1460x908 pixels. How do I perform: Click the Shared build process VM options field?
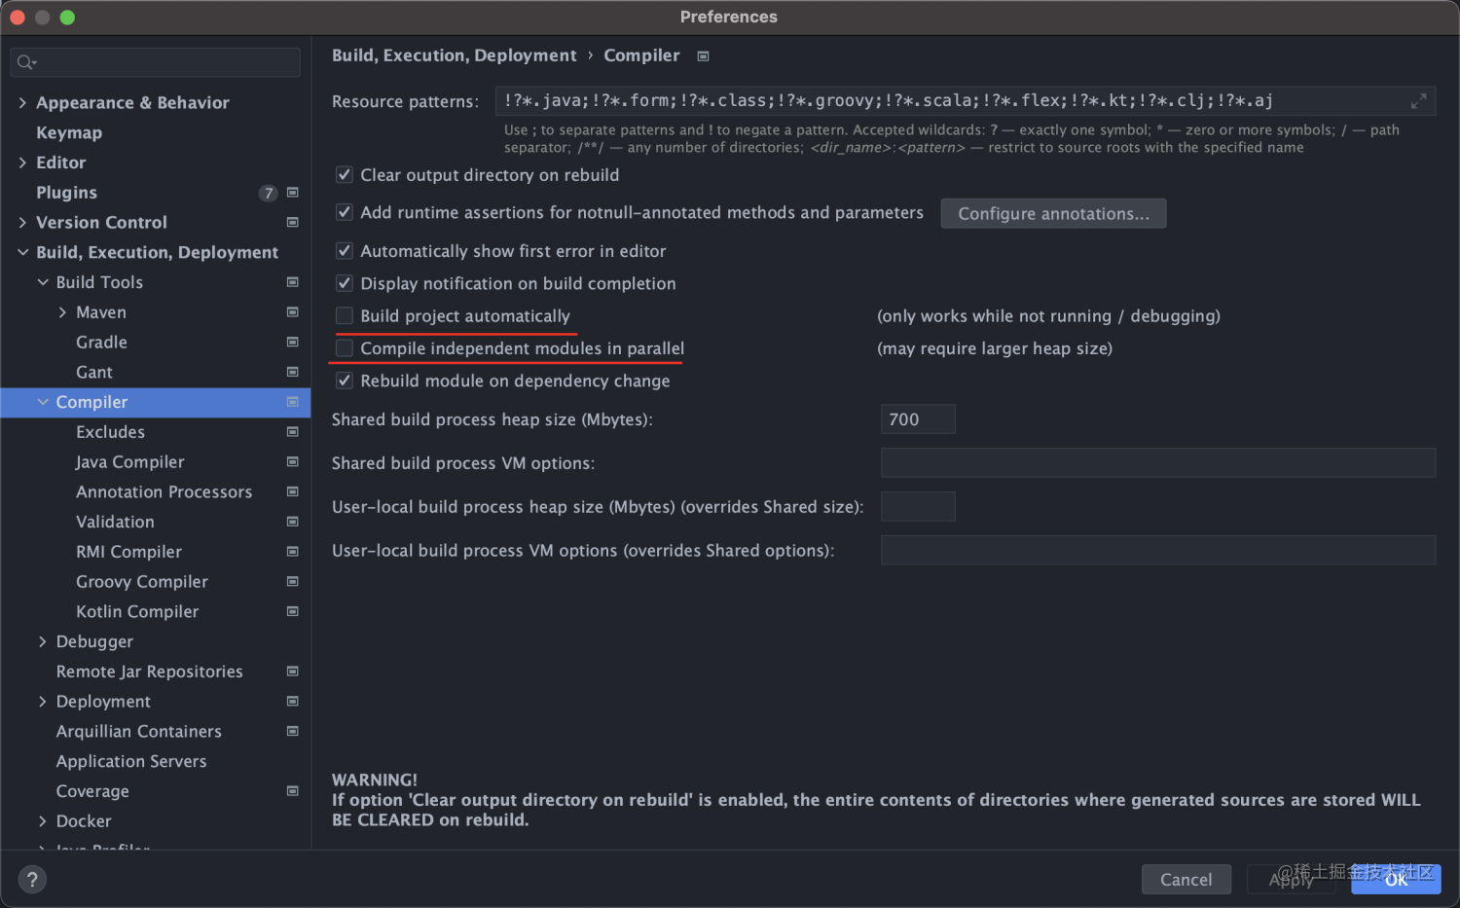tap(1157, 463)
